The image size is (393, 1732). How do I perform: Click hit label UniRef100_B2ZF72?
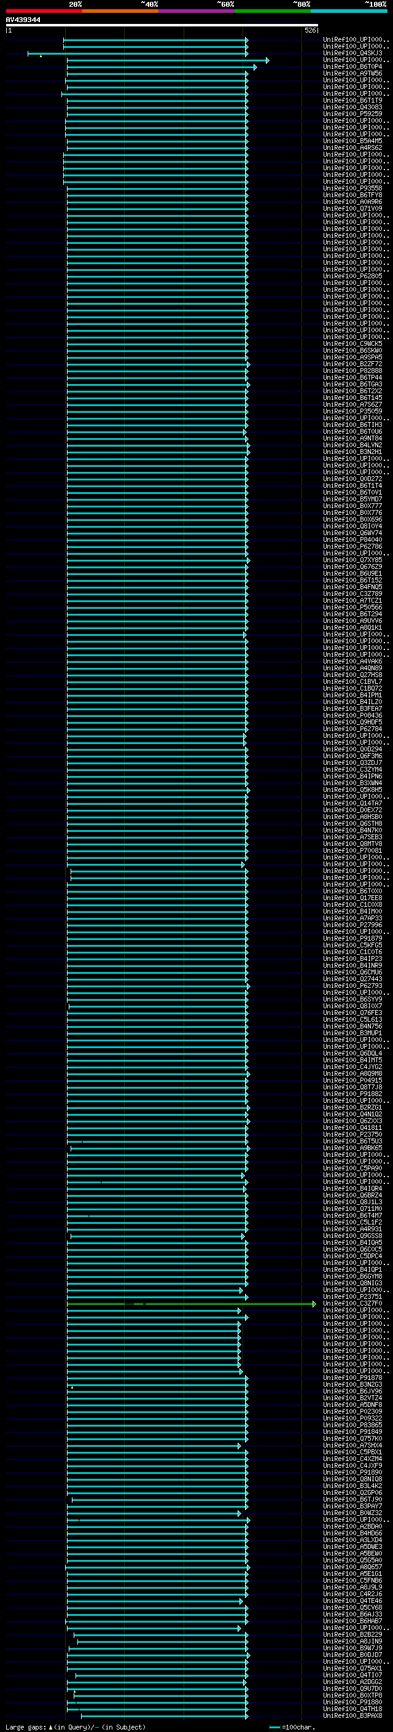point(352,364)
